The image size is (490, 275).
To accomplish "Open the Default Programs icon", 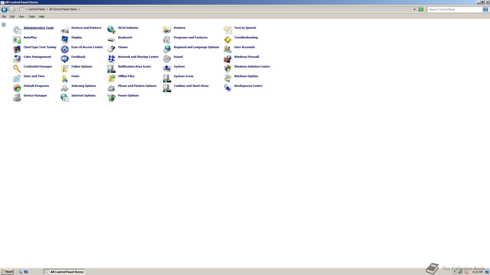I will click(x=17, y=88).
